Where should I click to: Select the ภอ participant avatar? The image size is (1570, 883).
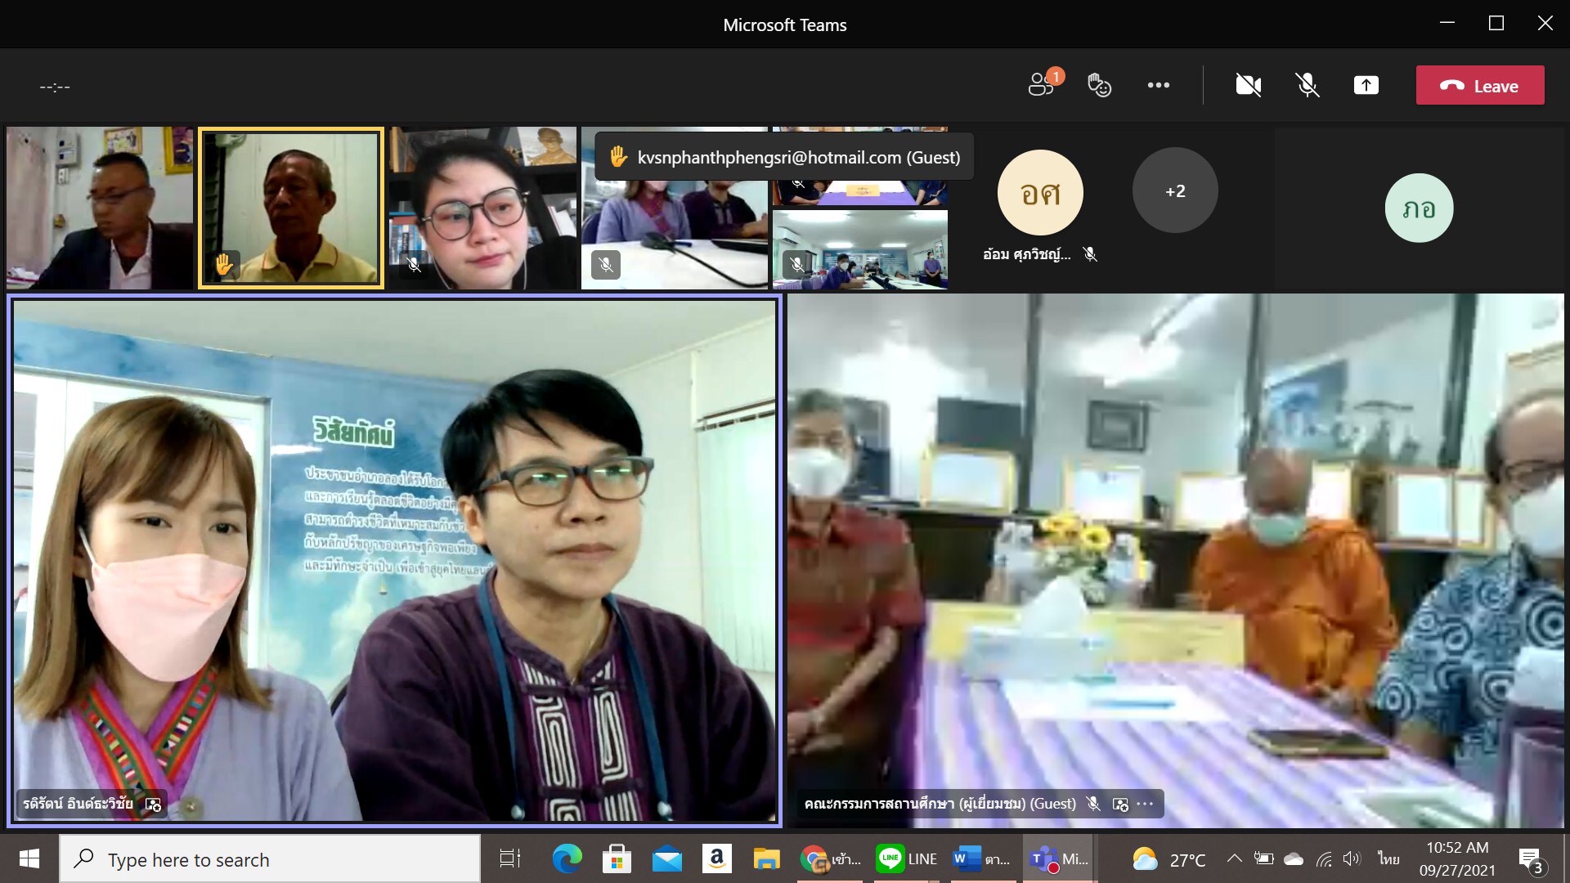(x=1419, y=208)
